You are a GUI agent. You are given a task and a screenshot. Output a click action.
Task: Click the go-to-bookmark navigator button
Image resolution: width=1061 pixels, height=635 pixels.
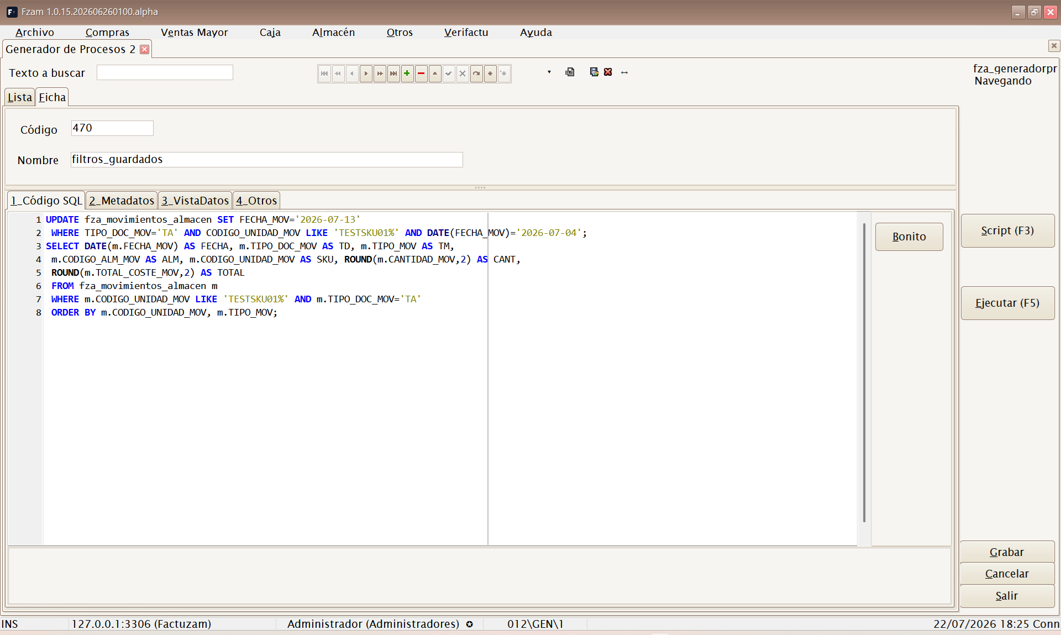click(504, 74)
